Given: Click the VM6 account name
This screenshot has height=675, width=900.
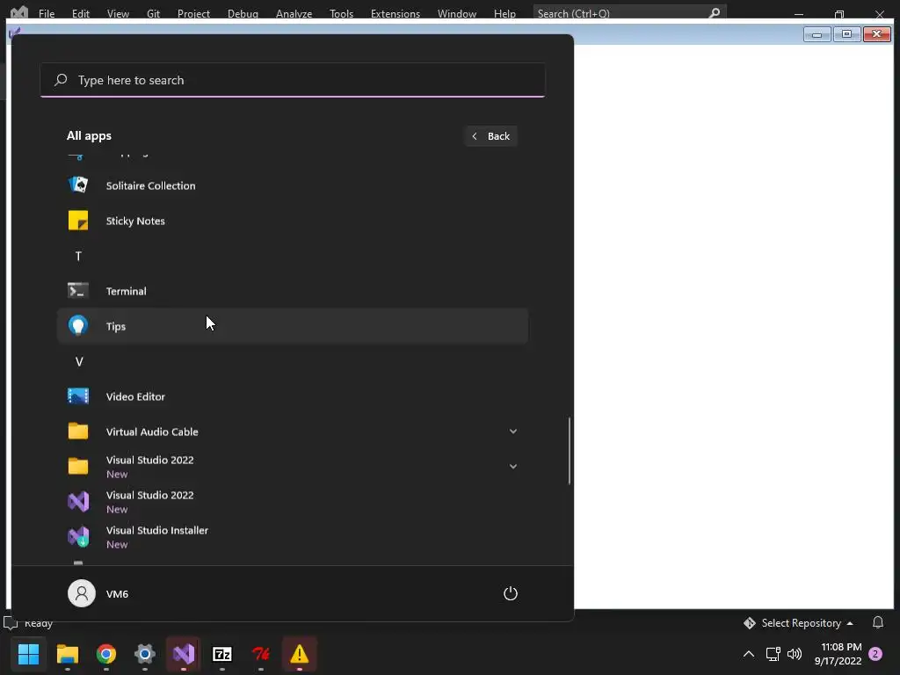Looking at the screenshot, I should coord(117,593).
